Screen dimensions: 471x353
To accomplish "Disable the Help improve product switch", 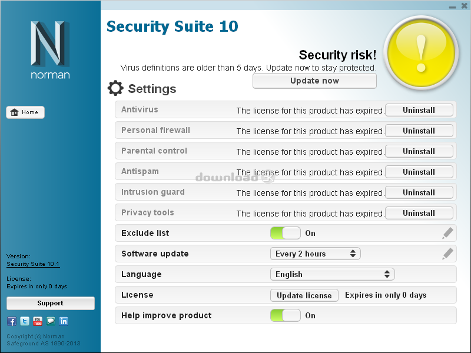I will coord(285,315).
